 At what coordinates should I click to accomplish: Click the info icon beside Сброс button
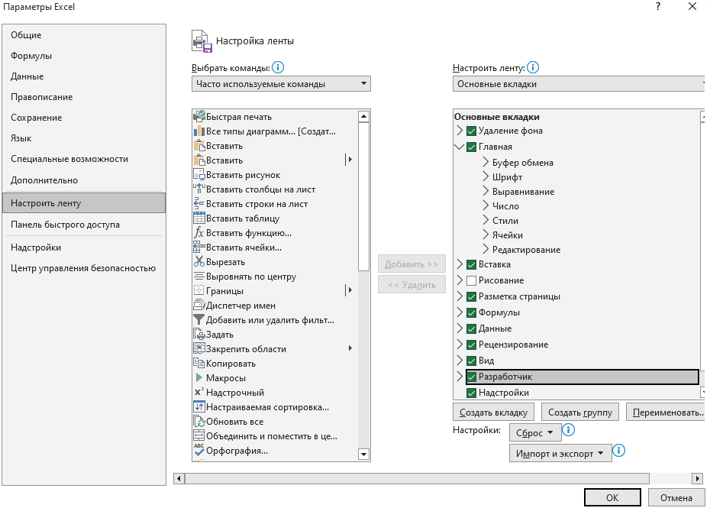tap(568, 429)
